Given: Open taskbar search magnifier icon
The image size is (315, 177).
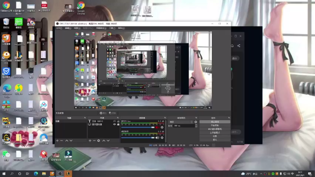Looking at the screenshot, I should [12, 173].
